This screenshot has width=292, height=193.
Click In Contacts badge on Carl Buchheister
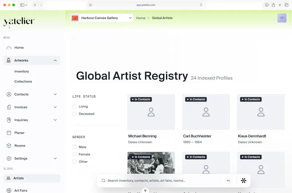pos(196,99)
